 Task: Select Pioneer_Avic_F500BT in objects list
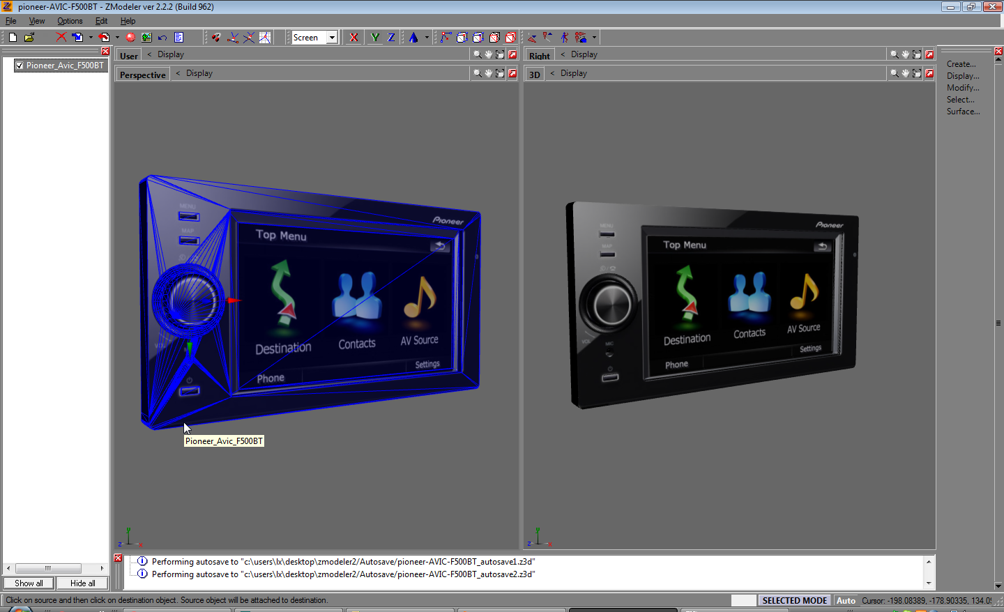(x=65, y=66)
